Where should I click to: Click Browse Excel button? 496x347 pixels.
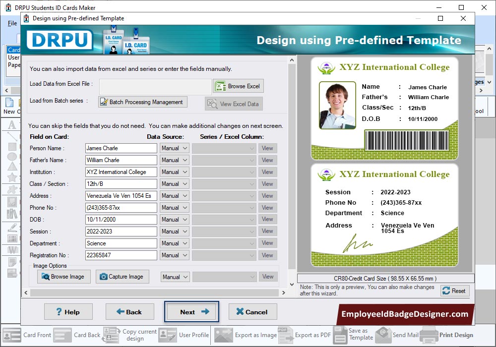(238, 86)
